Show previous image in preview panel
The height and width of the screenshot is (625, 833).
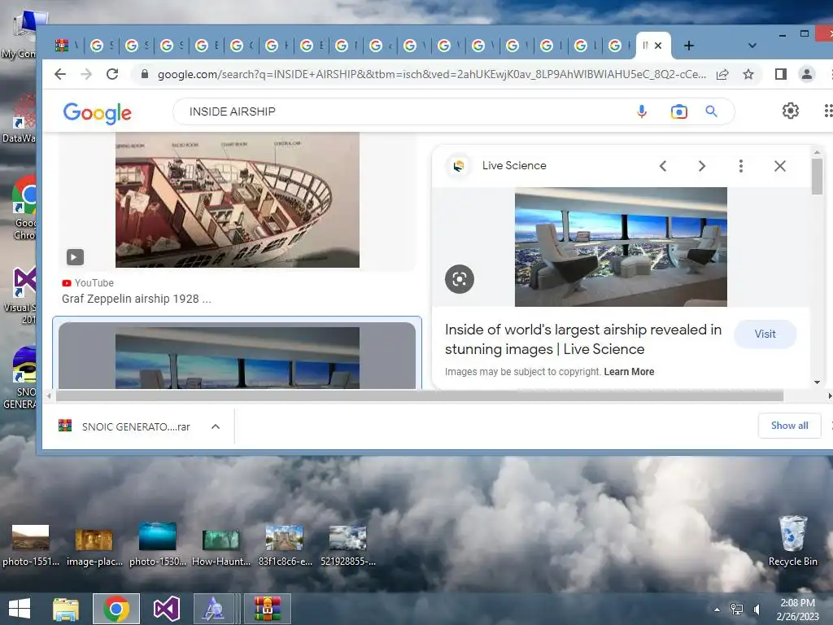point(663,166)
